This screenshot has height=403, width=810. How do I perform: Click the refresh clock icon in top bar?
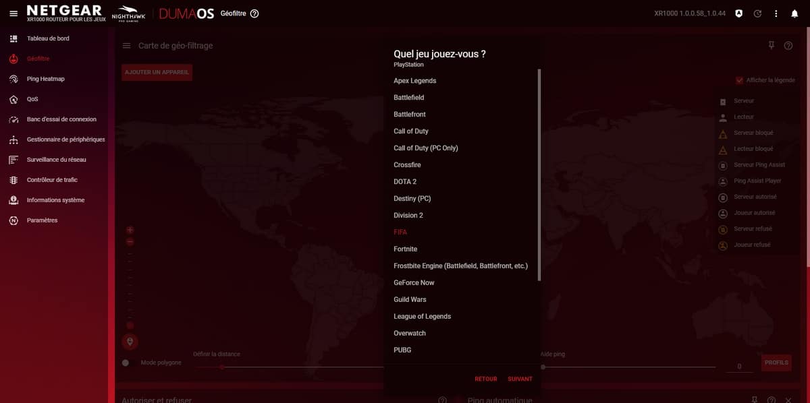click(x=757, y=13)
